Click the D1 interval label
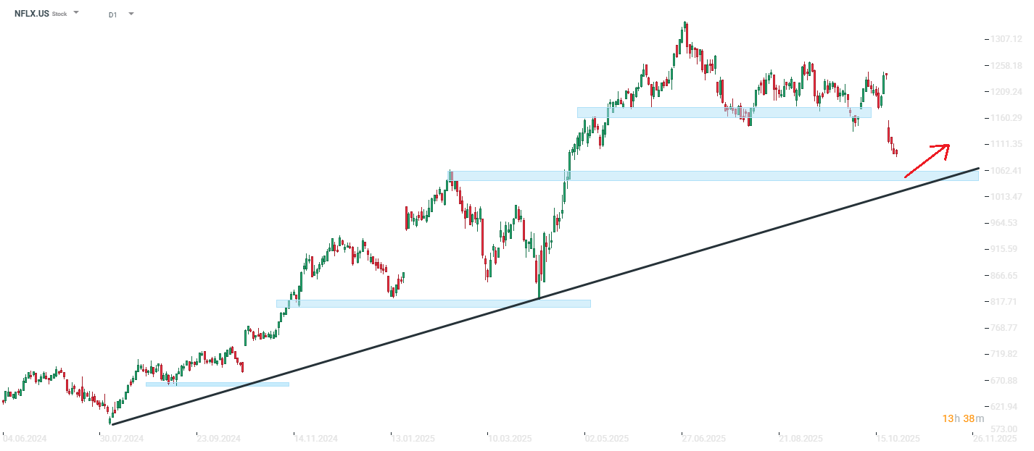This screenshot has width=1034, height=451. (112, 14)
